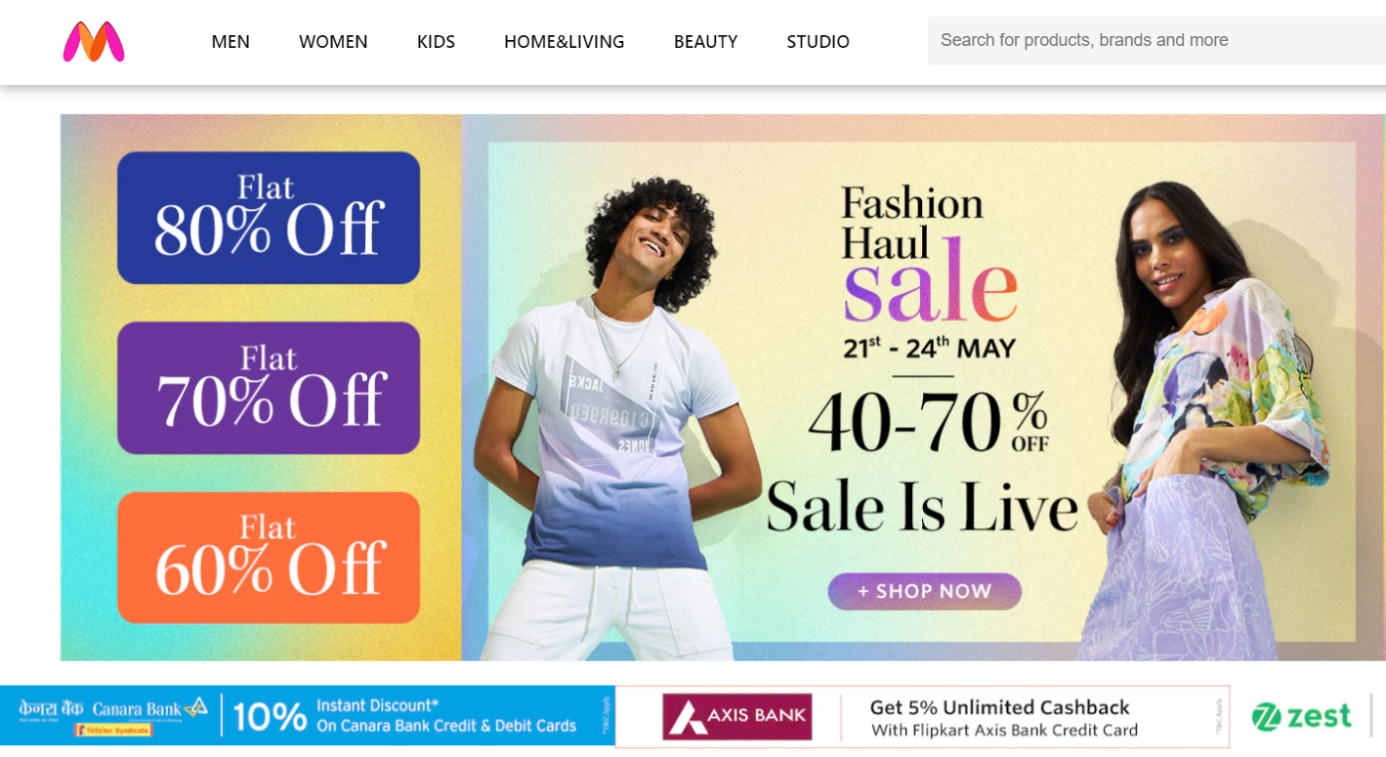
Task: Open the MEN menu
Action: [x=231, y=41]
